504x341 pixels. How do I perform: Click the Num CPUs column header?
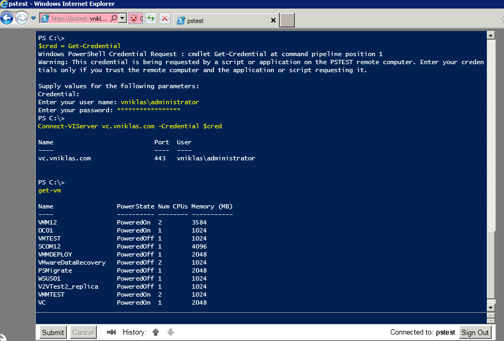pyautogui.click(x=173, y=206)
